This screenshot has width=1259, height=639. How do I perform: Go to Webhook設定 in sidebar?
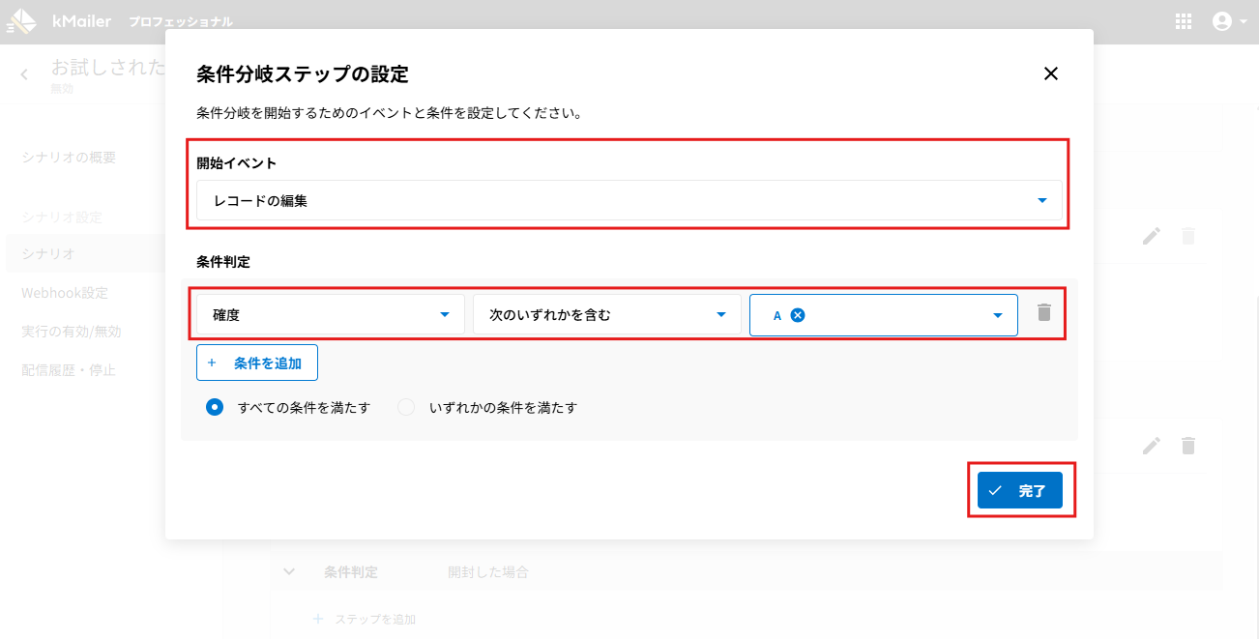coord(65,293)
